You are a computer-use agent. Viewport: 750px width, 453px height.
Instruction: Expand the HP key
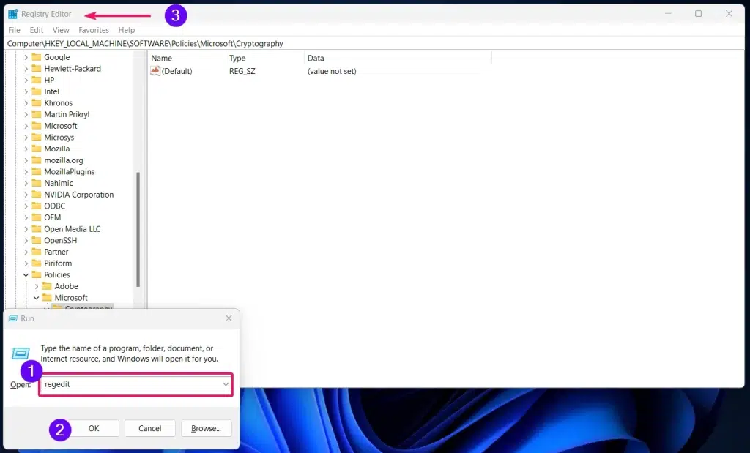[26, 81]
